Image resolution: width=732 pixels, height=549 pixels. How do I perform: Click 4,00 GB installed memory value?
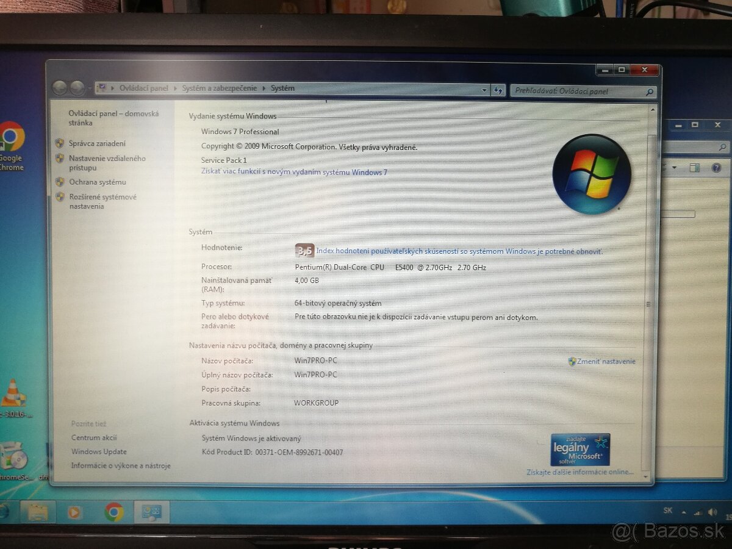click(x=307, y=281)
